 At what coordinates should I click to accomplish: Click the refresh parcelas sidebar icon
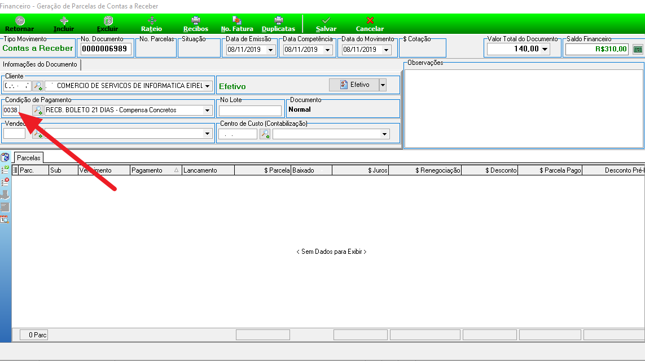pyautogui.click(x=5, y=157)
